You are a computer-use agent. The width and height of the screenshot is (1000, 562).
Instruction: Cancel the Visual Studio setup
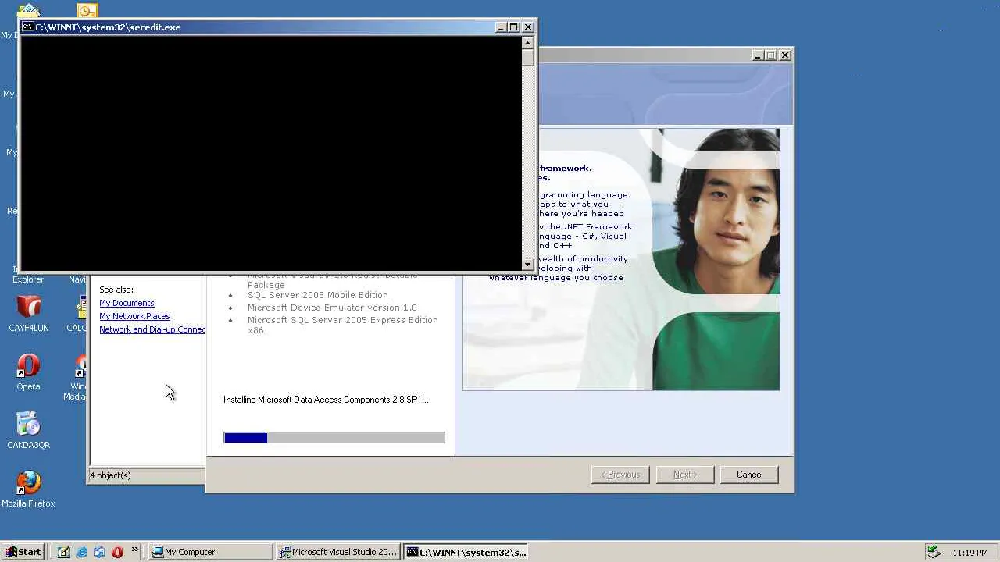749,475
